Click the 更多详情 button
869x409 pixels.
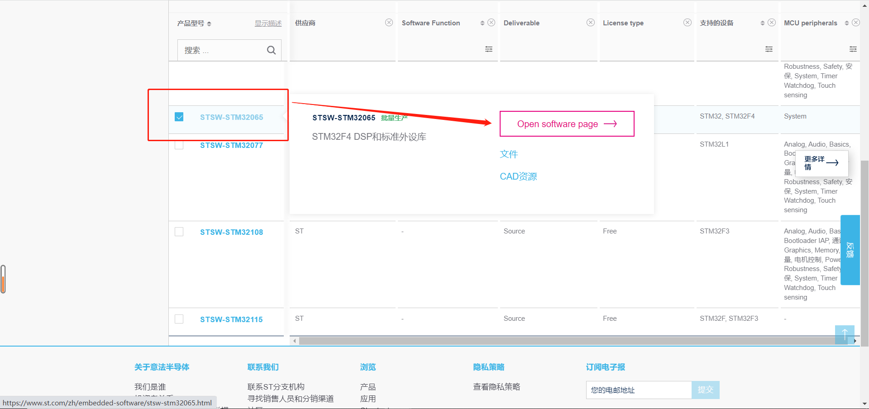point(821,163)
